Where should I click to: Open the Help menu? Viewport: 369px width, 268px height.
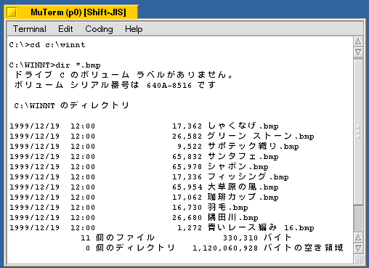pyautogui.click(x=134, y=29)
